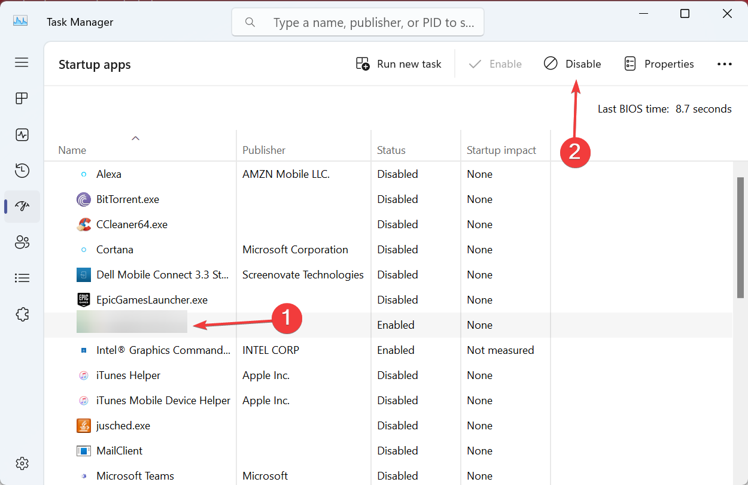Select the jusched.exe row

[388, 426]
